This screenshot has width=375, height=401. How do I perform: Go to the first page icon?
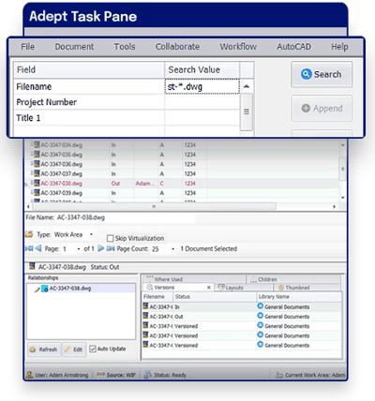click(x=29, y=248)
